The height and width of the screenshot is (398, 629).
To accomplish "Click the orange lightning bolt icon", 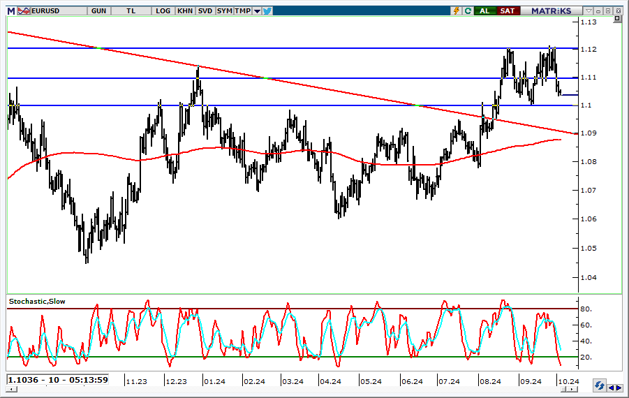I will coord(457,10).
